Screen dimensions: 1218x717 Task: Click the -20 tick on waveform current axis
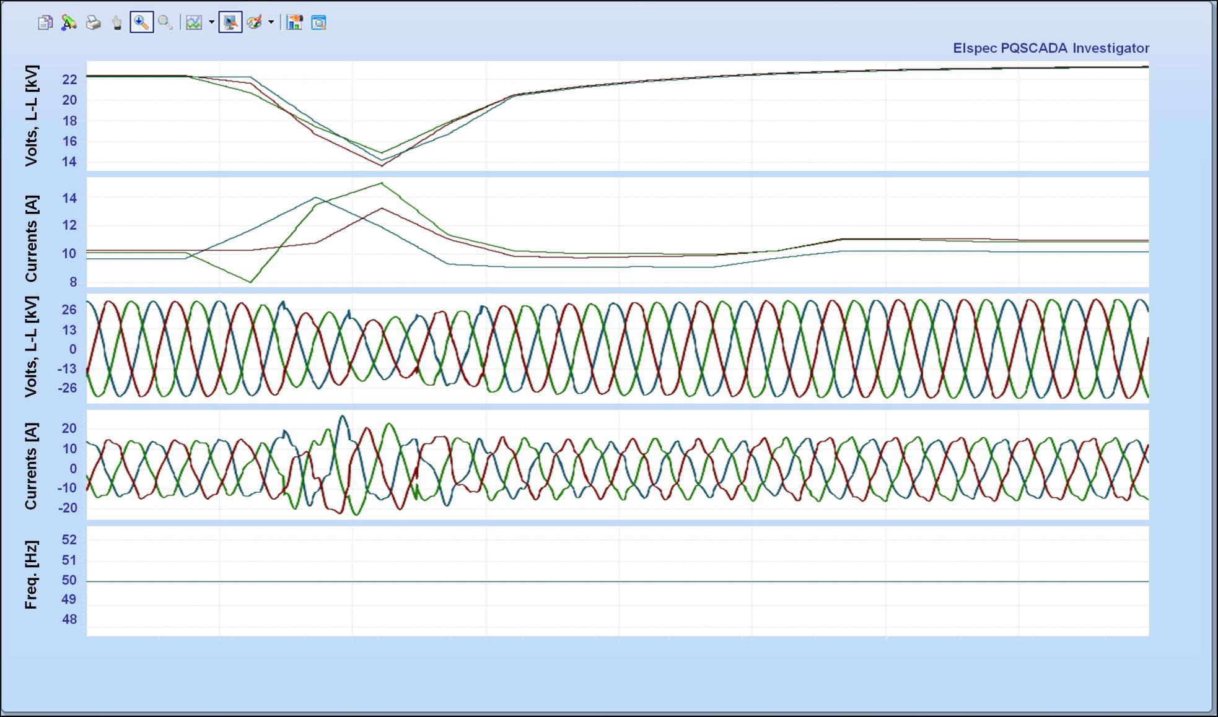67,508
